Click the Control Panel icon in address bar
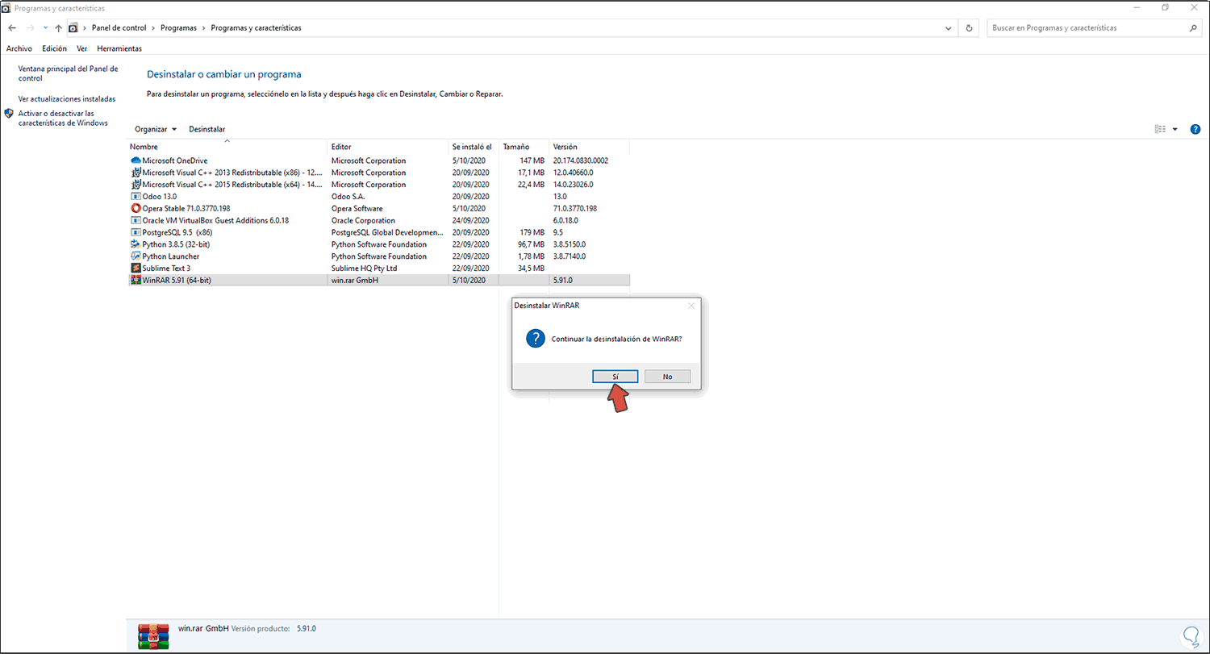 73,27
